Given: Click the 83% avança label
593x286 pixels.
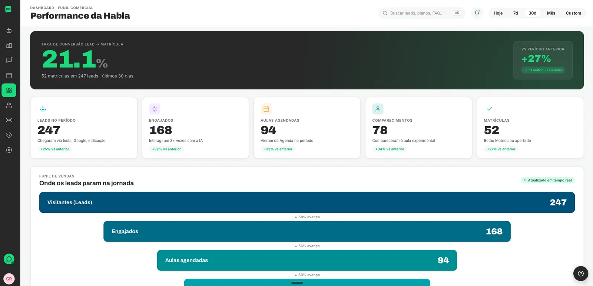Looking at the screenshot, I should tap(307, 275).
